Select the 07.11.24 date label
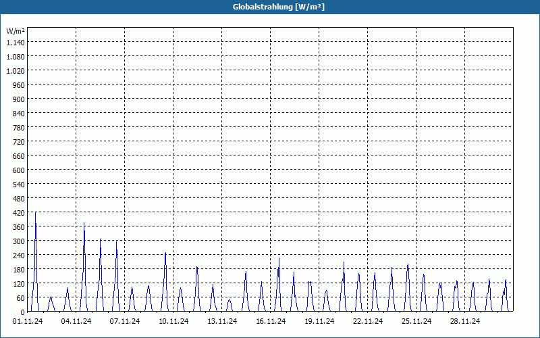Viewport: 540px width, 338px height. tap(125, 322)
